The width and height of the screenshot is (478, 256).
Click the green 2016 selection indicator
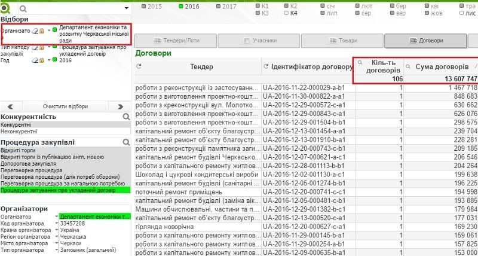point(54,60)
